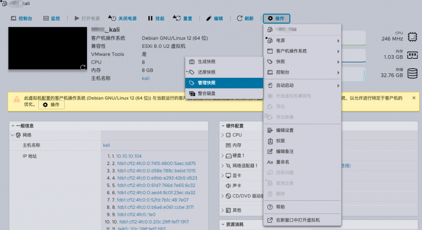Viewport: 422px width, 230px height.
Task: Expand the 自动启动 autostart submenu
Action: coord(302,85)
